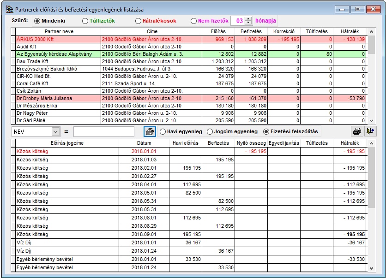
Task: Click the Hátralék header in the partner table
Action: pyautogui.click(x=350, y=31)
